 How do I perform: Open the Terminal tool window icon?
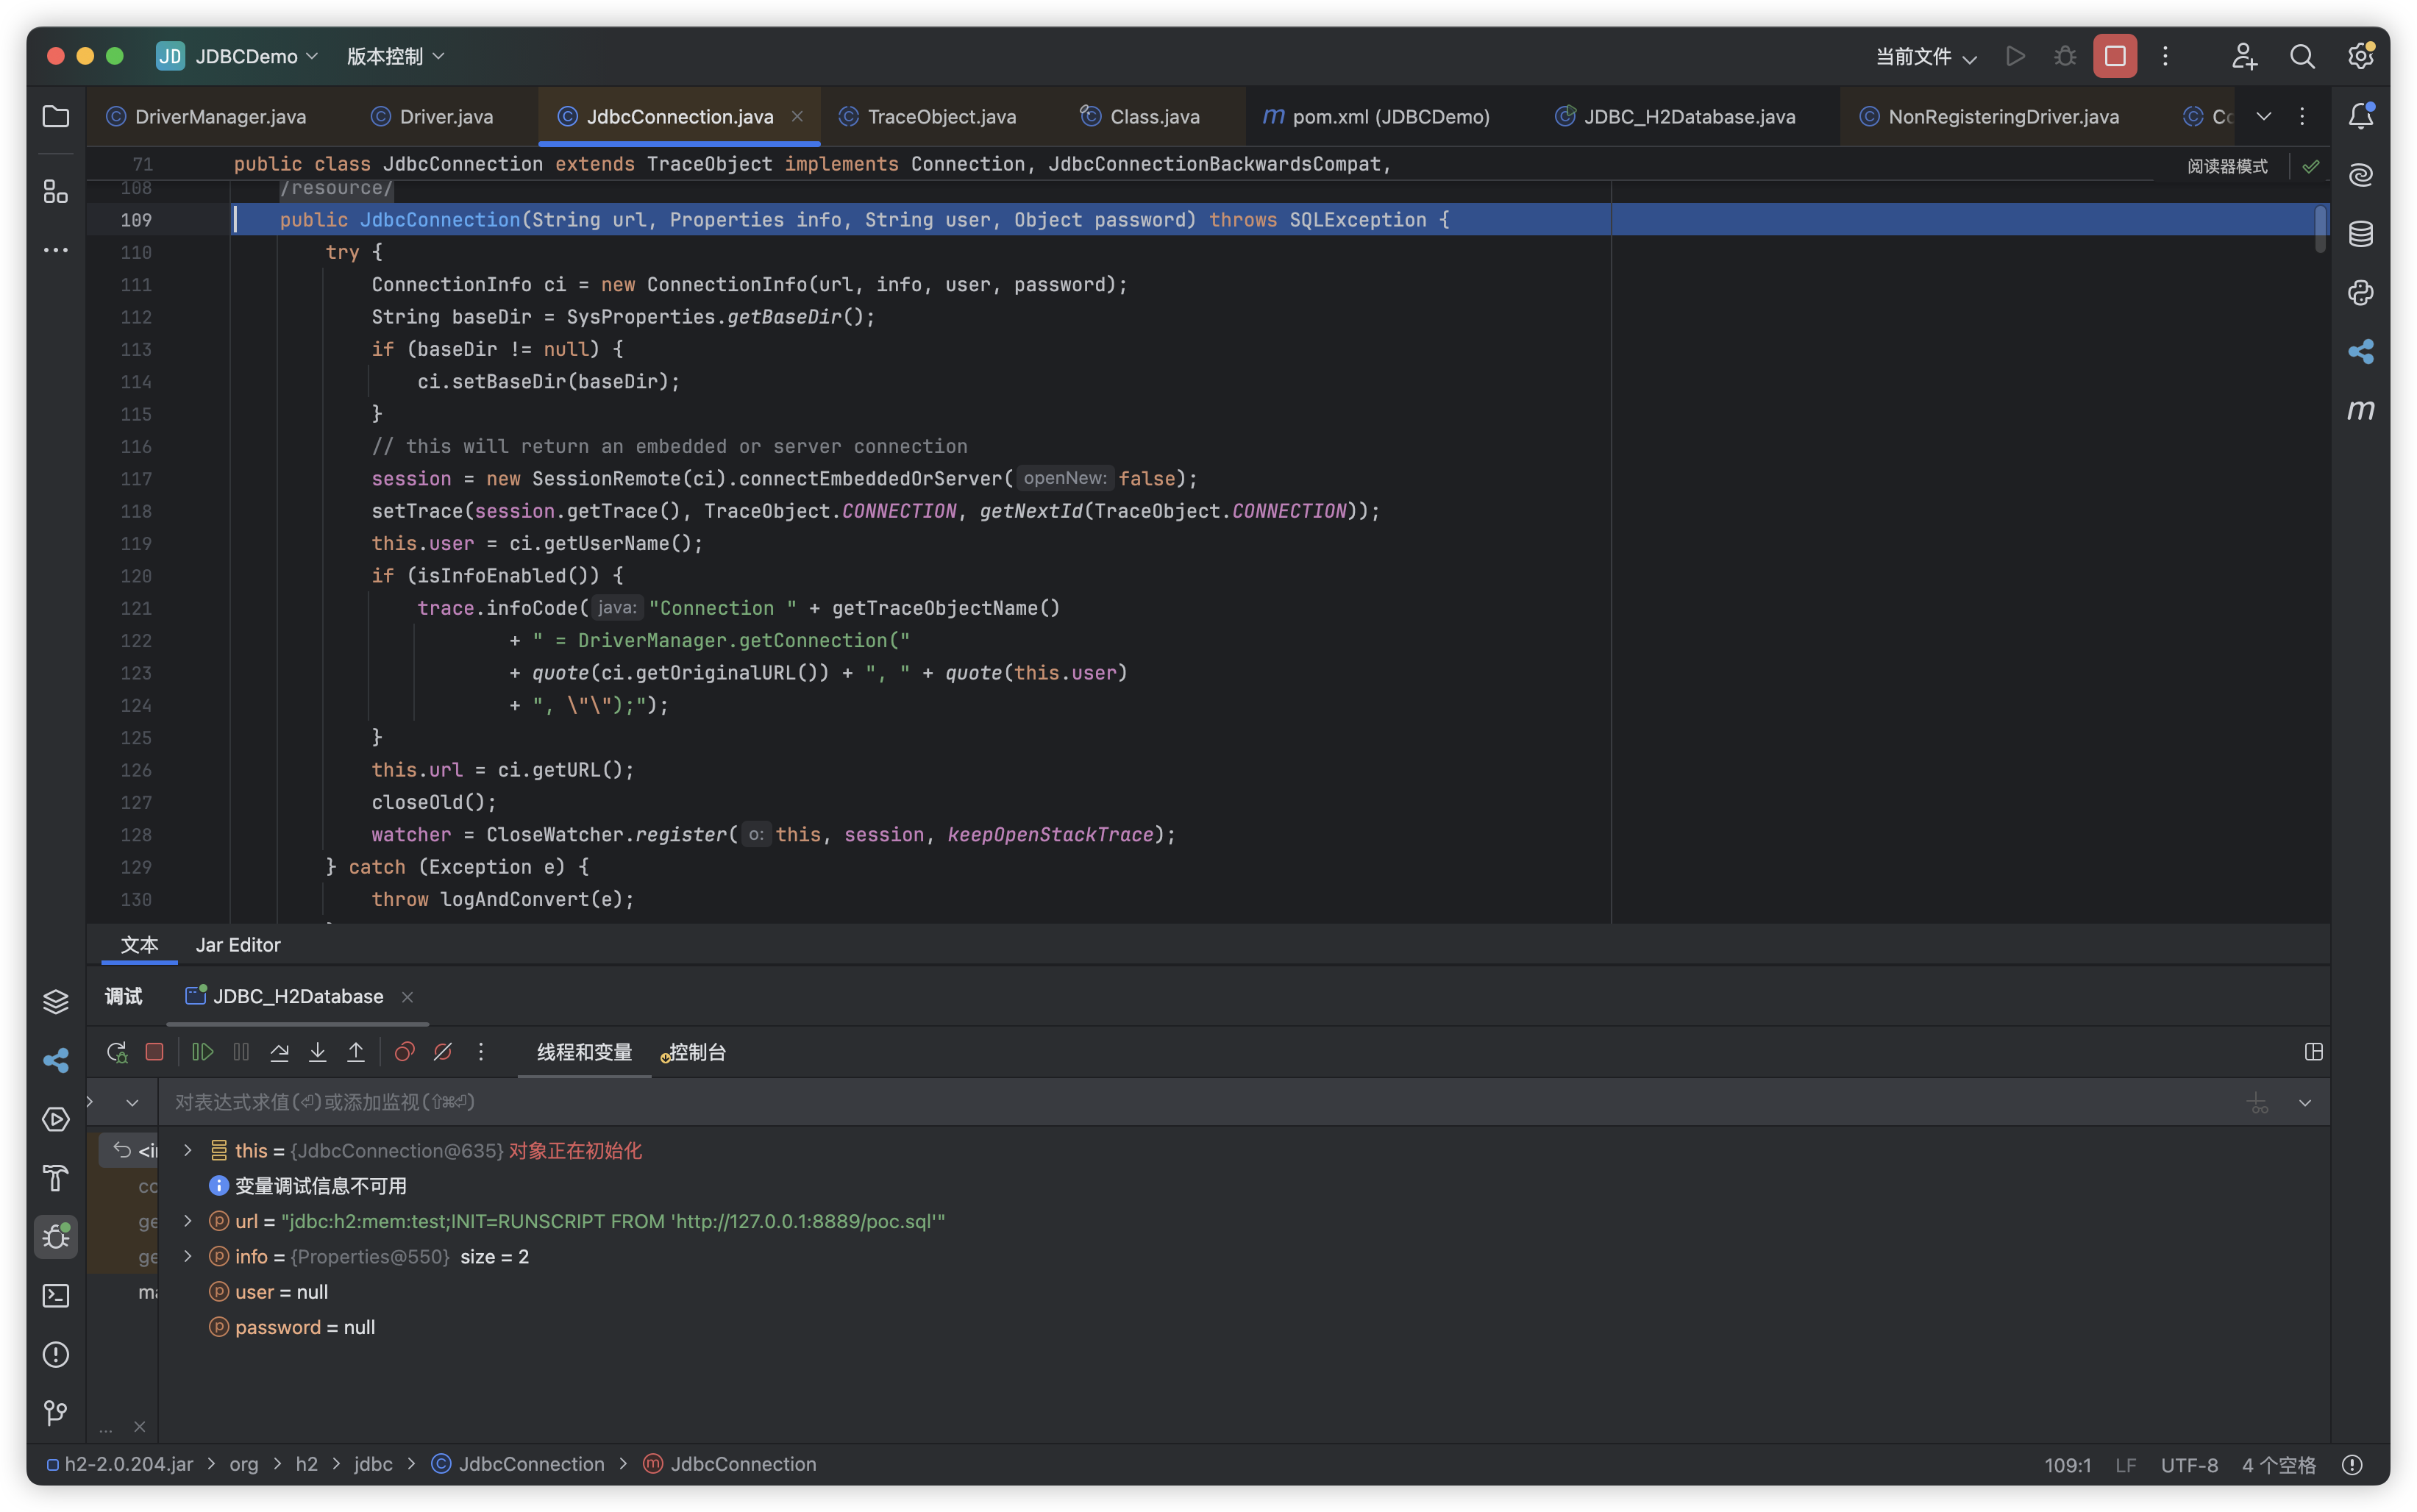[56, 1295]
